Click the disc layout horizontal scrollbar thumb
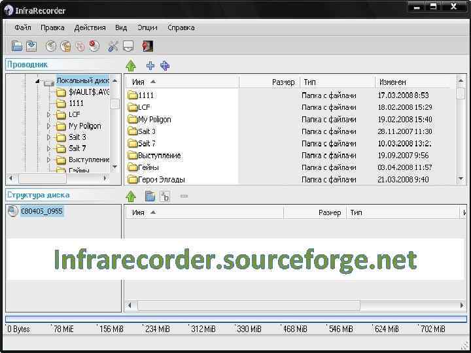This screenshot has height=353, width=471. pyautogui.click(x=249, y=305)
